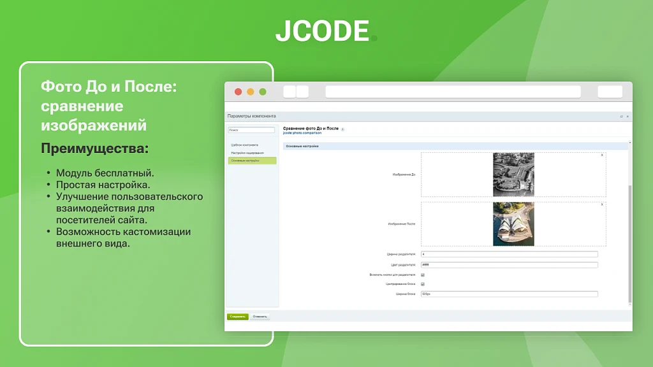Click the 'Ширина блока' input field
This screenshot has width=653, height=367.
pos(510,294)
